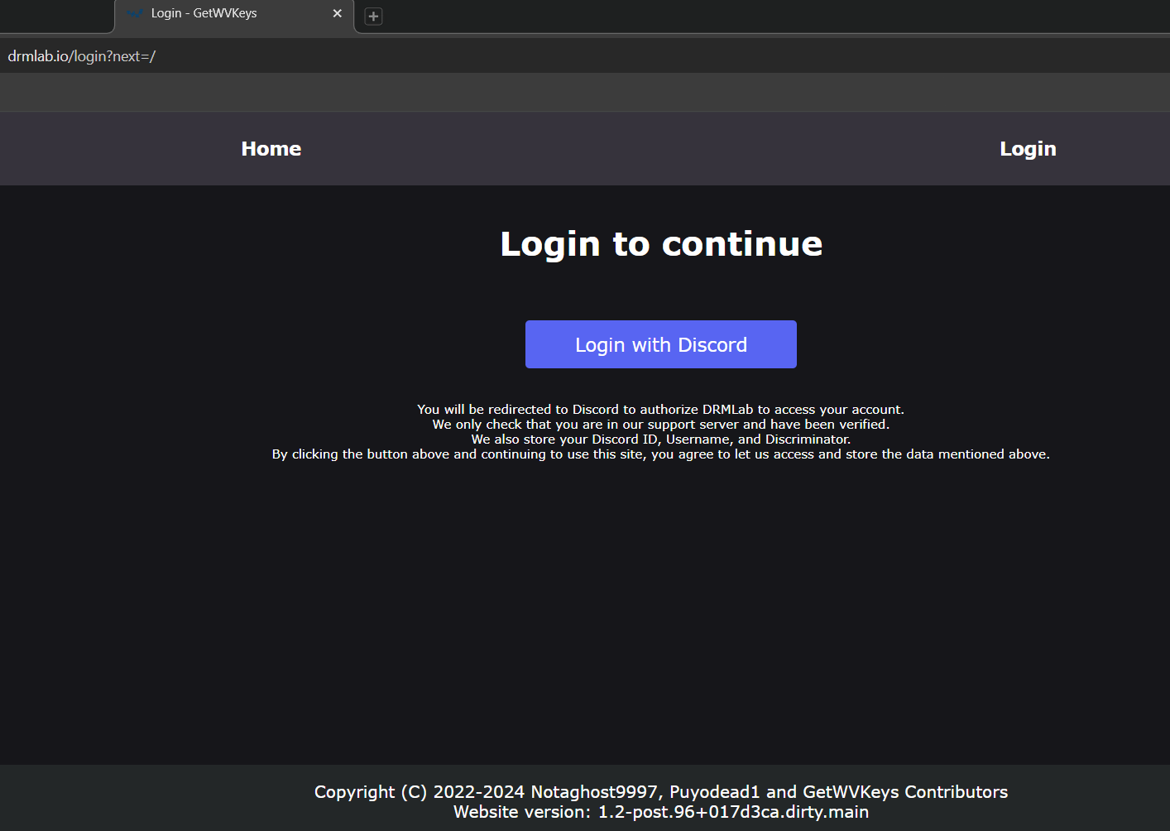Click the 'Website version: 1.2-post.96' footer text
The width and height of the screenshot is (1170, 831).
click(x=661, y=812)
